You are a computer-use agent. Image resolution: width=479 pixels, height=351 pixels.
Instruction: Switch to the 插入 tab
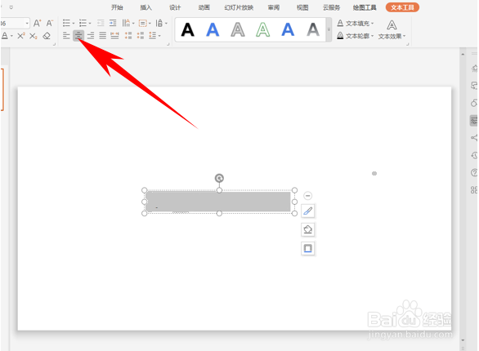[145, 7]
